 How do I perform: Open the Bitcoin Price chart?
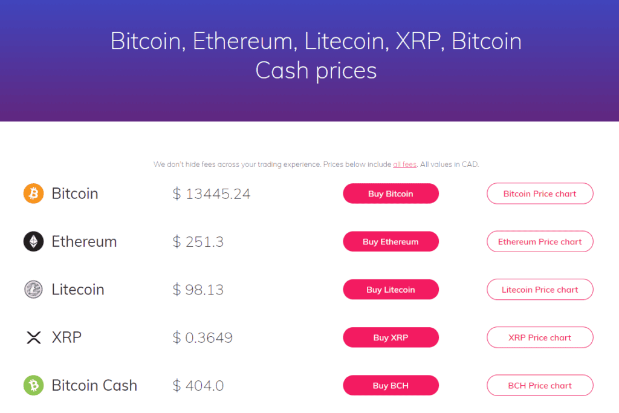click(540, 193)
